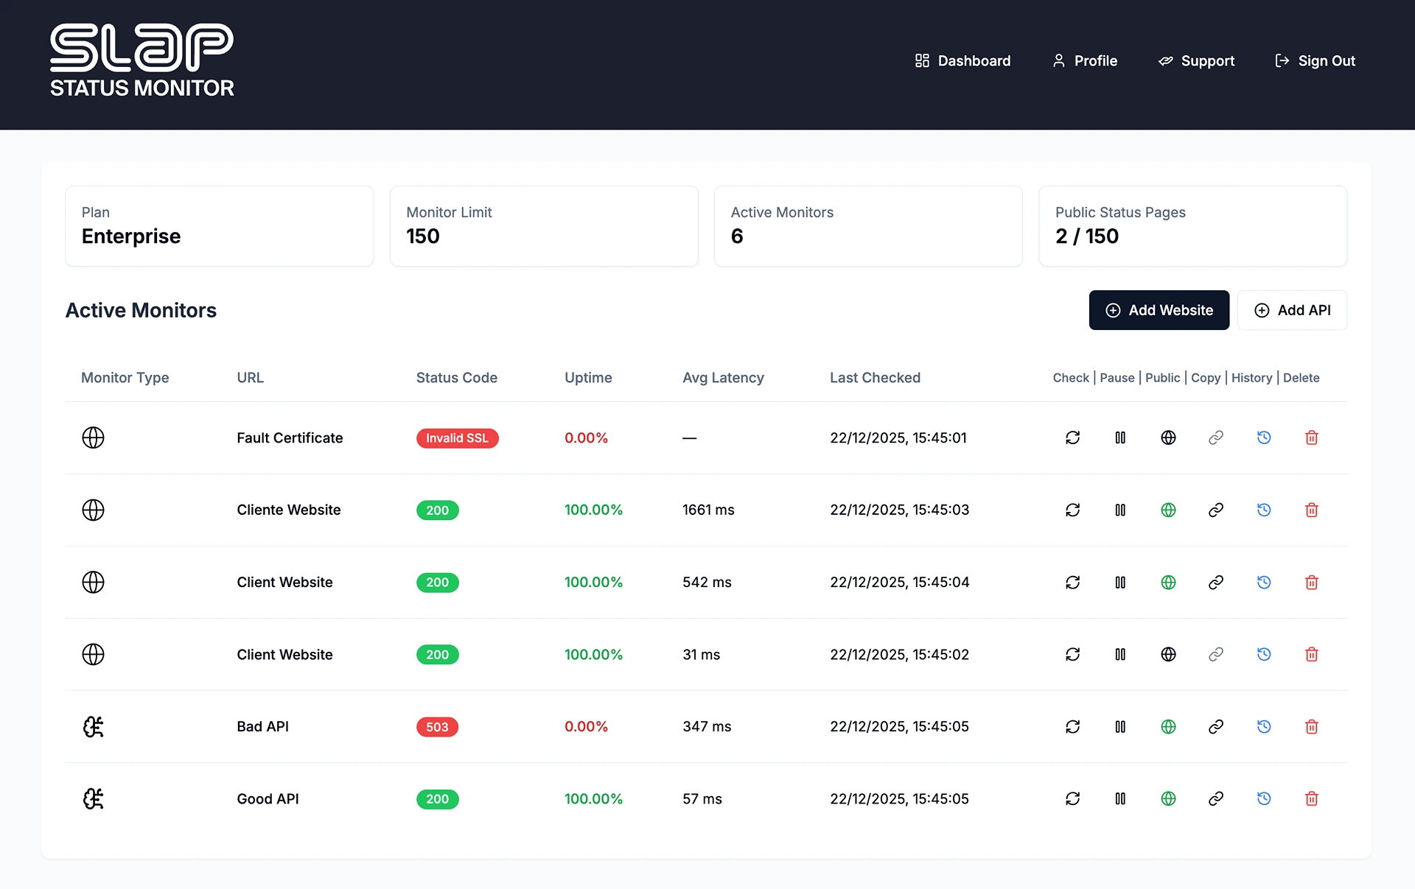Refresh the Good API monitor check
The height and width of the screenshot is (889, 1415).
(x=1073, y=798)
